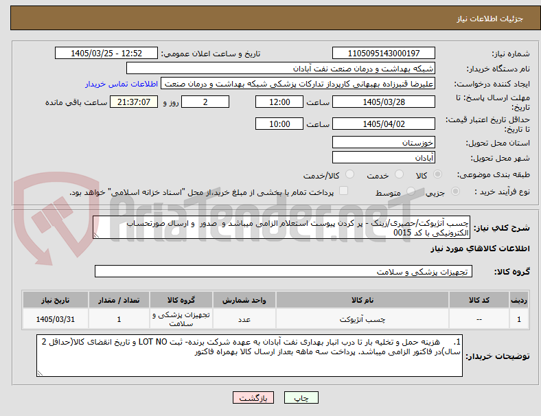Click the تعداد / مقدار column header
Screen dimensions: 541x416
tap(119, 300)
